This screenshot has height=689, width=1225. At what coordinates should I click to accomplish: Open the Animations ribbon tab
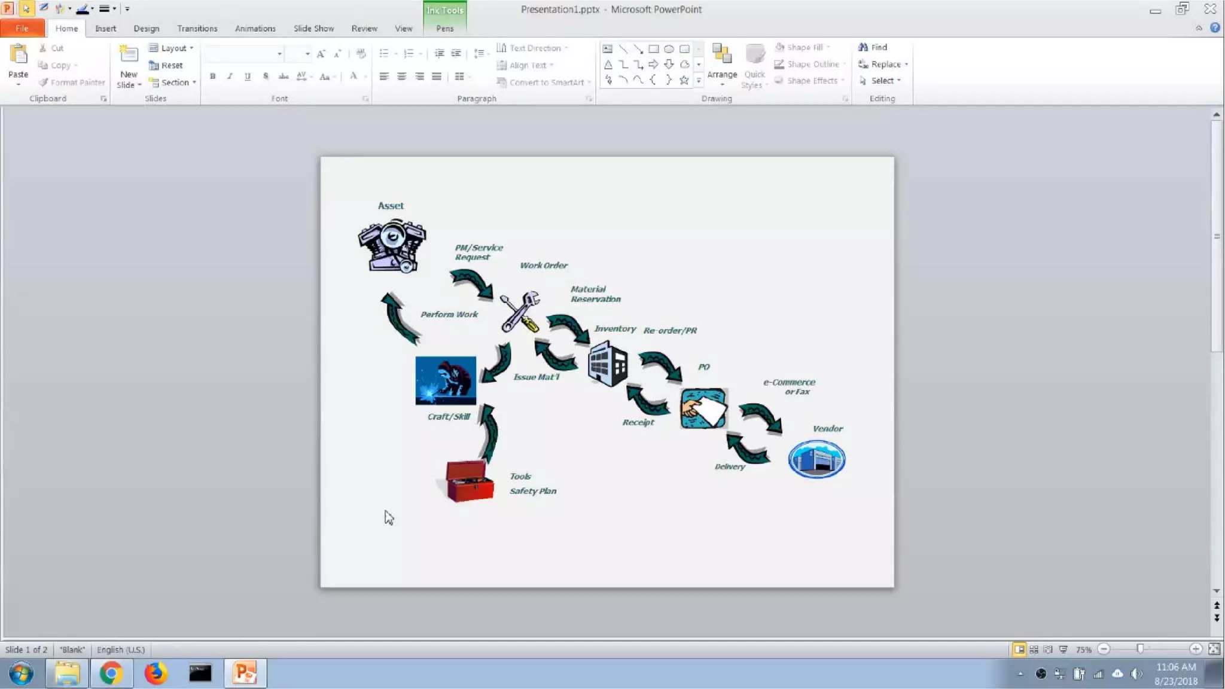pyautogui.click(x=255, y=28)
